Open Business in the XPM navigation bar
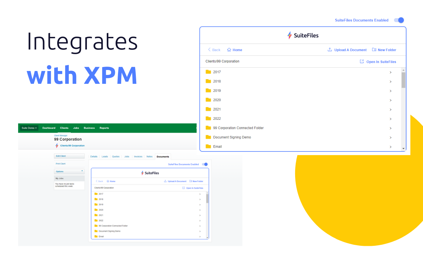This screenshot has height=264, width=423. [x=89, y=128]
